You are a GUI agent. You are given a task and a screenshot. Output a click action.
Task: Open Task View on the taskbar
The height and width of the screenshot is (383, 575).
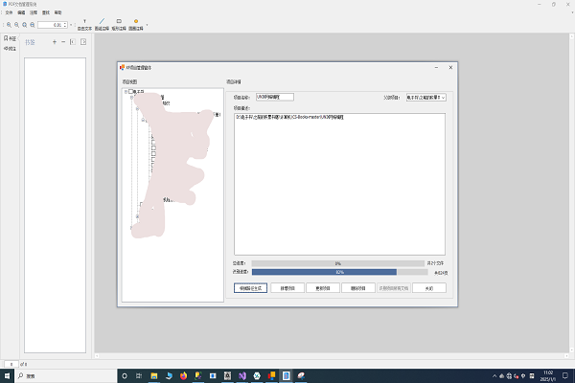tap(139, 375)
